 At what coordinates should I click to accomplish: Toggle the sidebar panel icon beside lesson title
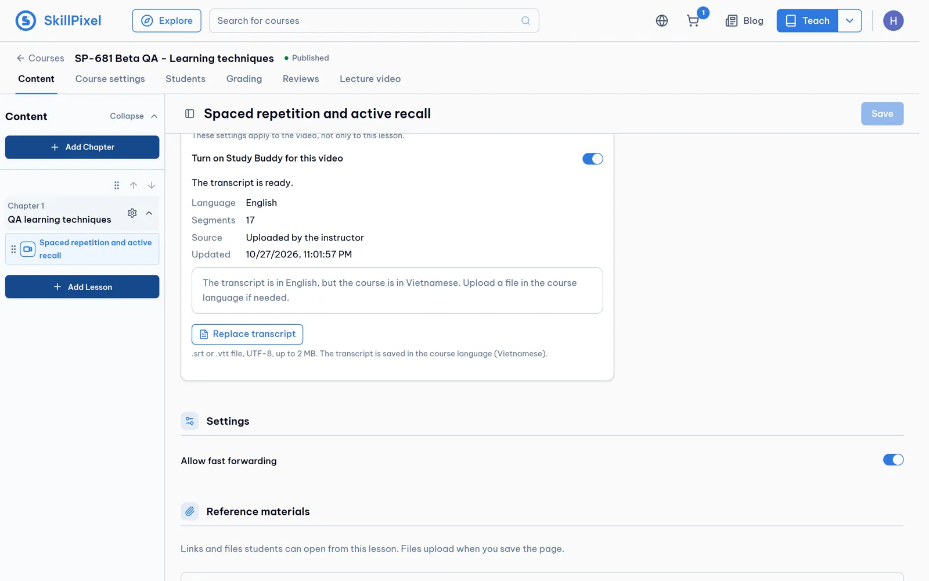(190, 114)
